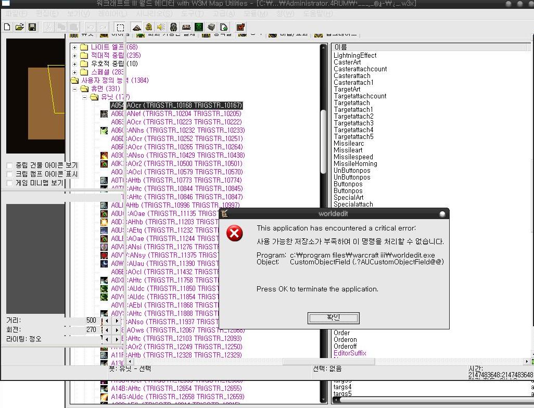Select the fire icon beside ANso 10429
This screenshot has width=534, height=408.
click(x=104, y=155)
